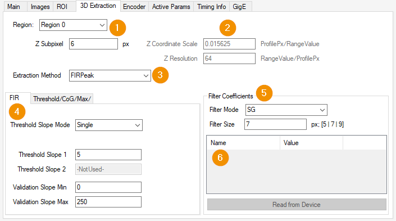Viewport: 396px width, 221px height.
Task: Open the Images tab
Action: coord(40,7)
